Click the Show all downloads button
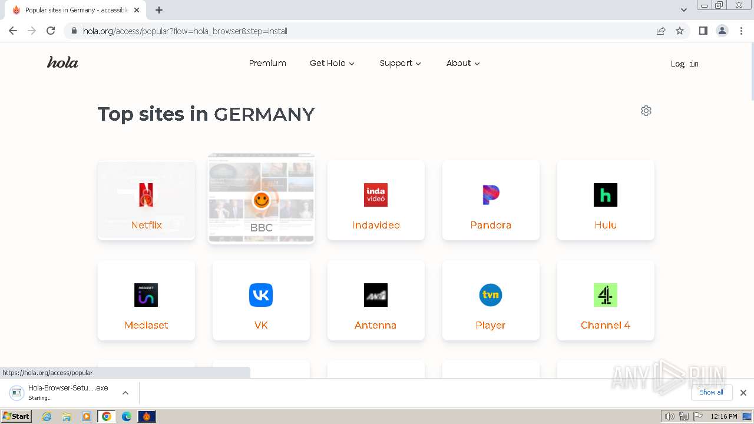The image size is (754, 424). tap(712, 392)
